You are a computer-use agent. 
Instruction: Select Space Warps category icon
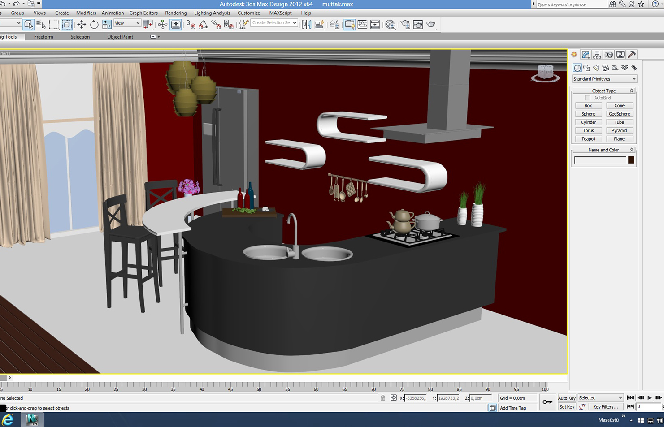[x=625, y=68]
